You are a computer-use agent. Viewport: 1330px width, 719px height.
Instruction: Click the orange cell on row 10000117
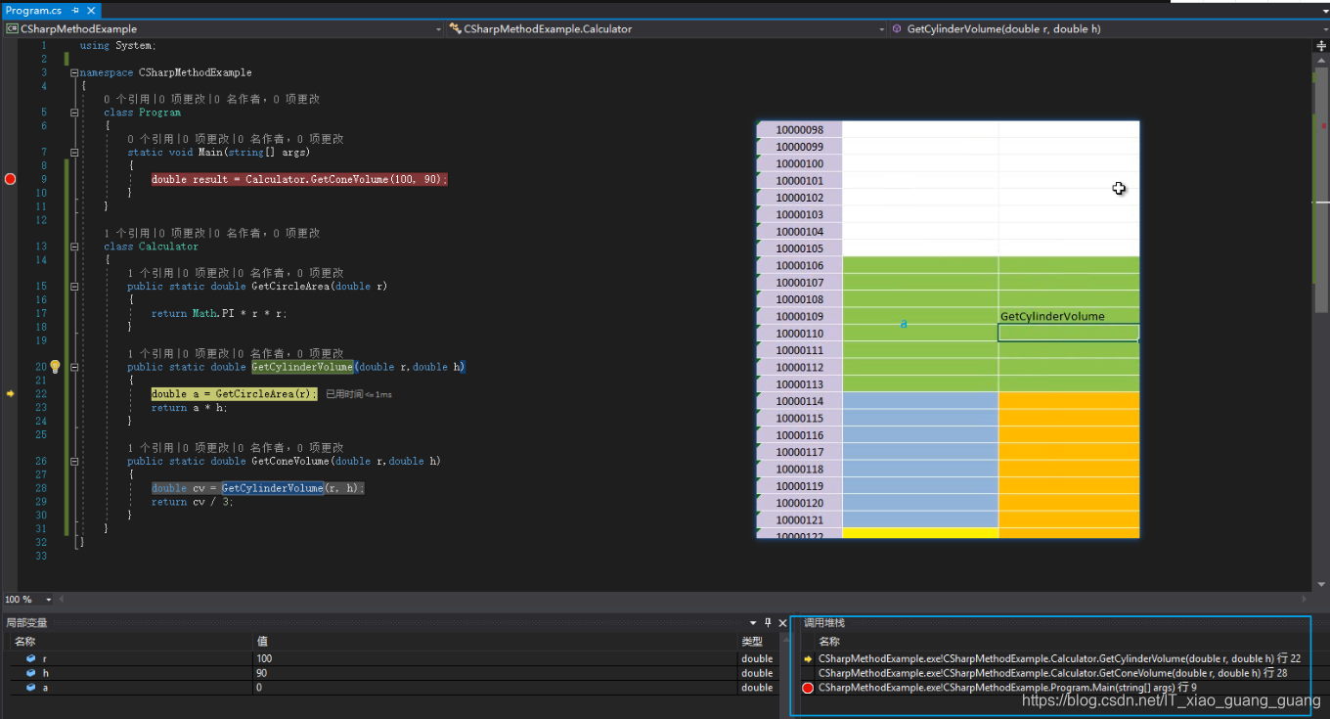(1069, 452)
